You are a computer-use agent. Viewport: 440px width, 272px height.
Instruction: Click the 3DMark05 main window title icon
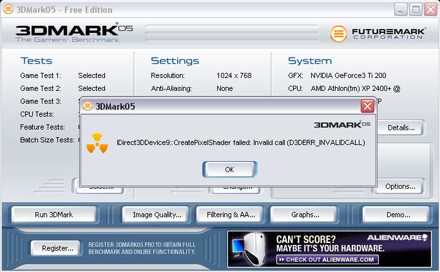(x=8, y=9)
